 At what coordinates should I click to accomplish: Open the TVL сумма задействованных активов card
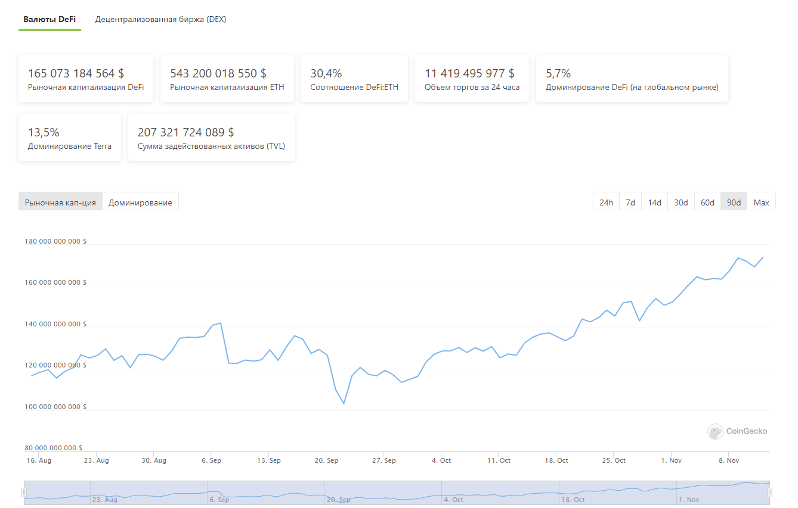pos(211,138)
